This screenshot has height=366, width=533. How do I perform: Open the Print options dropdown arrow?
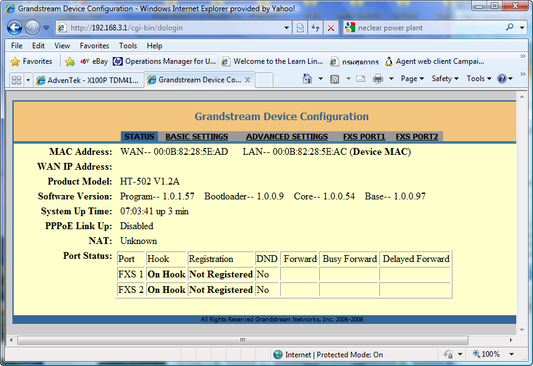pyautogui.click(x=391, y=79)
